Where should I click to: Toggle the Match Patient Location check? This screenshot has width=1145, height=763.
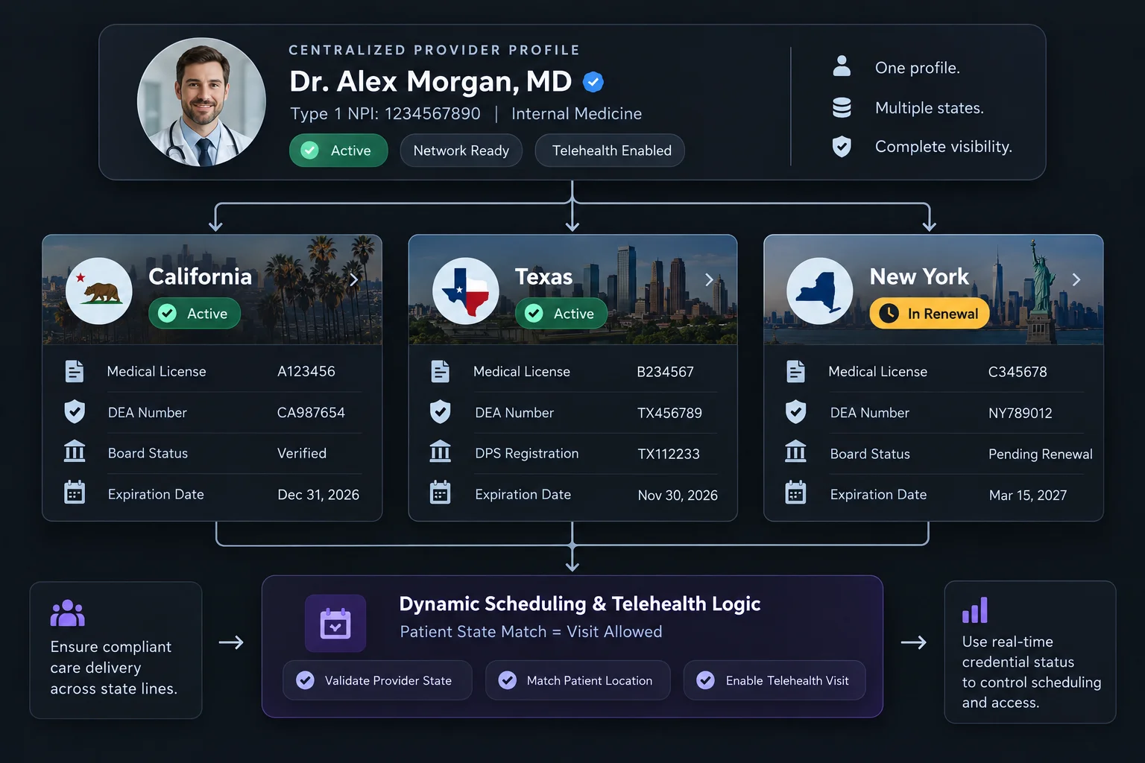click(508, 680)
